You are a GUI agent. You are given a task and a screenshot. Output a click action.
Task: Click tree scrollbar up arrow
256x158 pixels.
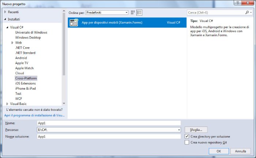(64, 11)
